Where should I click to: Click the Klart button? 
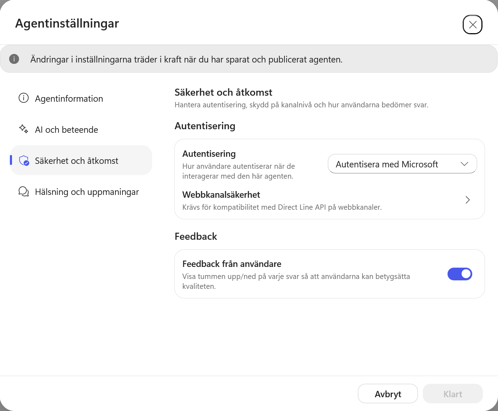[453, 394]
